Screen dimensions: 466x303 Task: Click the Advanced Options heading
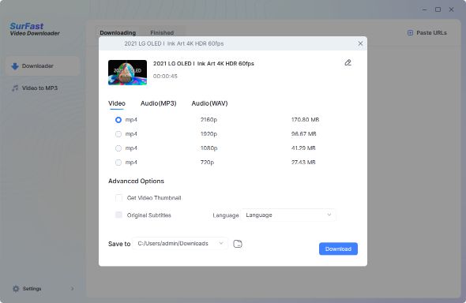coord(136,181)
